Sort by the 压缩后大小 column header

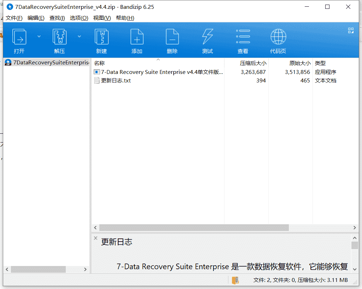point(246,63)
